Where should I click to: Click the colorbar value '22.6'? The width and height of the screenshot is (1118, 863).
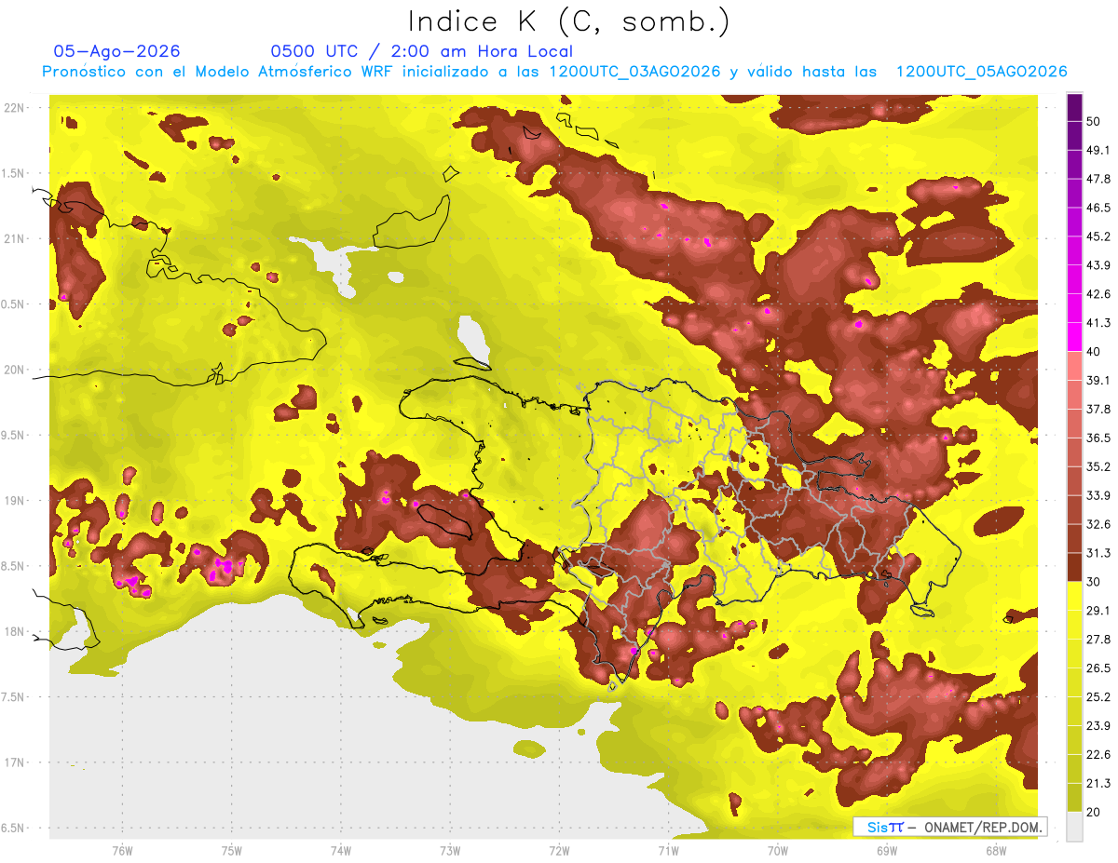click(1098, 755)
